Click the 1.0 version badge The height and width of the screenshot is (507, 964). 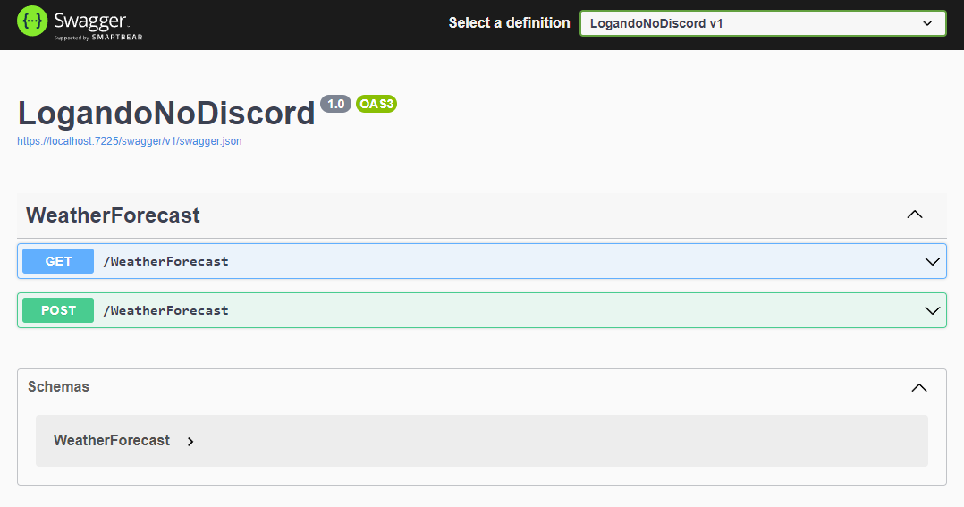[x=335, y=104]
